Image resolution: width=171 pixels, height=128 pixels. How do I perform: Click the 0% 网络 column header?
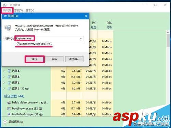(109, 25)
